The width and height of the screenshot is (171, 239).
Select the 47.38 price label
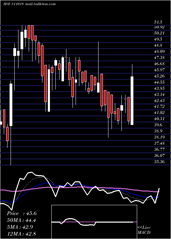coord(159,58)
